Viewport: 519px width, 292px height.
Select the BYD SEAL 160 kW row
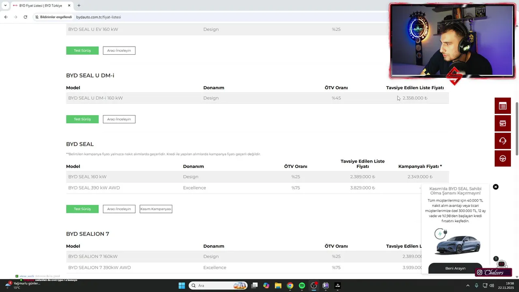[x=257, y=177]
